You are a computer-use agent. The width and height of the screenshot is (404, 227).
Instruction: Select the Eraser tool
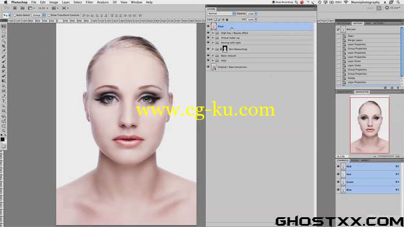[4, 76]
